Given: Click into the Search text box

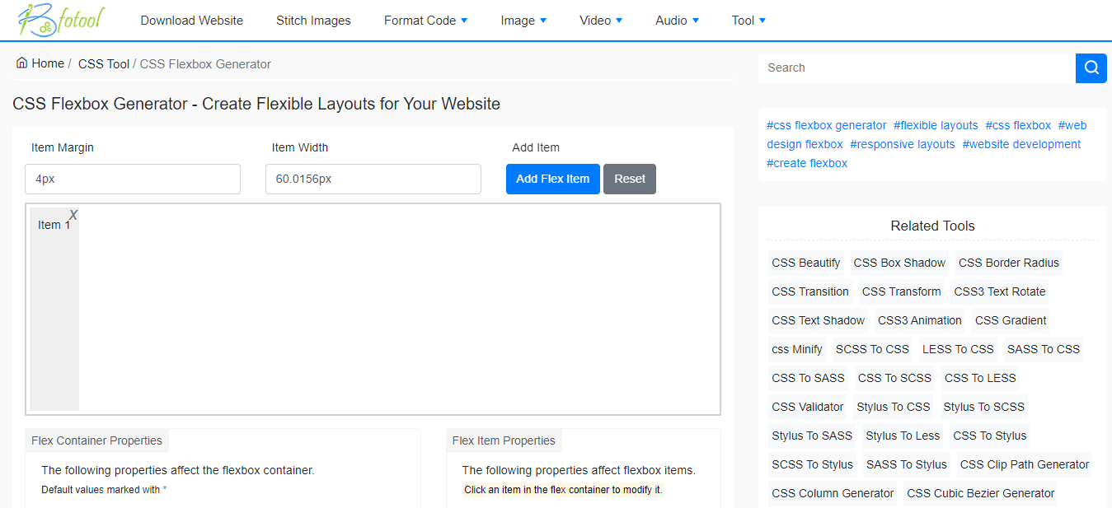Looking at the screenshot, I should [x=916, y=68].
